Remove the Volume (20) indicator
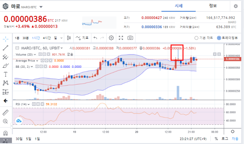The height and width of the screenshot is (144, 244). (49, 54)
